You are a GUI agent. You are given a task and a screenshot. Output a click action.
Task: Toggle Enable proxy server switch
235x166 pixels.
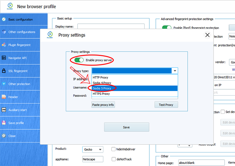pos(79,60)
